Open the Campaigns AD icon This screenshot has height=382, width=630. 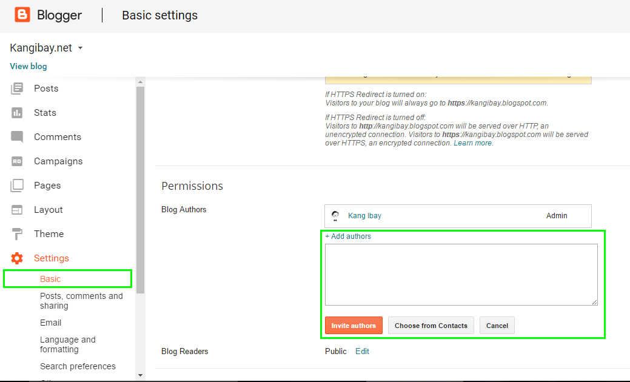coord(17,161)
